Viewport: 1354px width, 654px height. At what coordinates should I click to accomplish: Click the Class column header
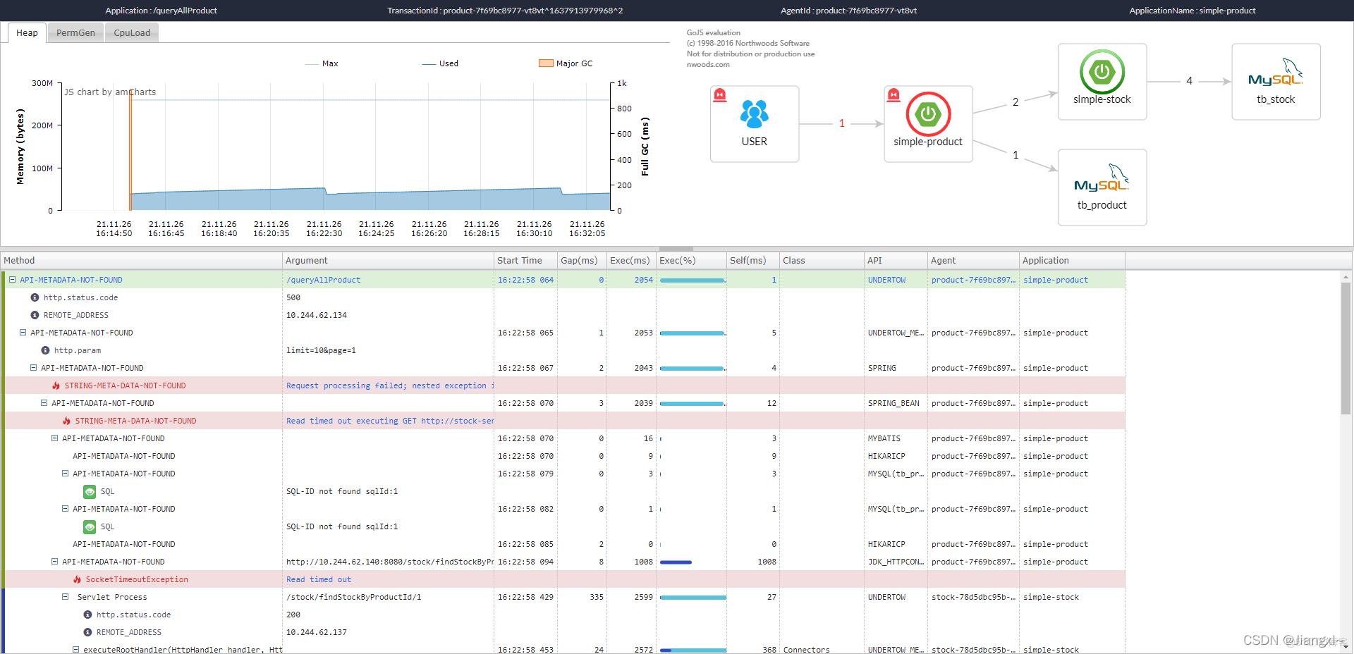pyautogui.click(x=822, y=261)
